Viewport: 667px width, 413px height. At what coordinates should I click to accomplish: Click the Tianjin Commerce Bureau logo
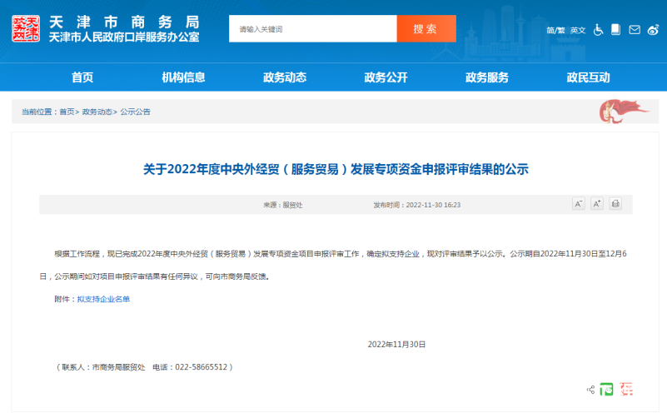[x=27, y=29]
